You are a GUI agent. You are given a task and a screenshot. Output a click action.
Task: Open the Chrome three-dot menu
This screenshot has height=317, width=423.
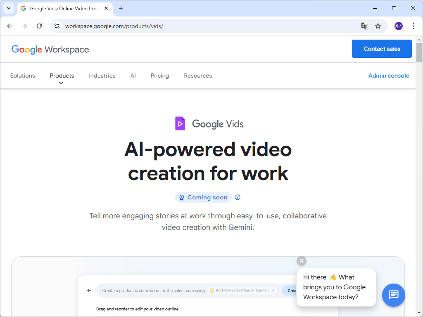click(413, 26)
